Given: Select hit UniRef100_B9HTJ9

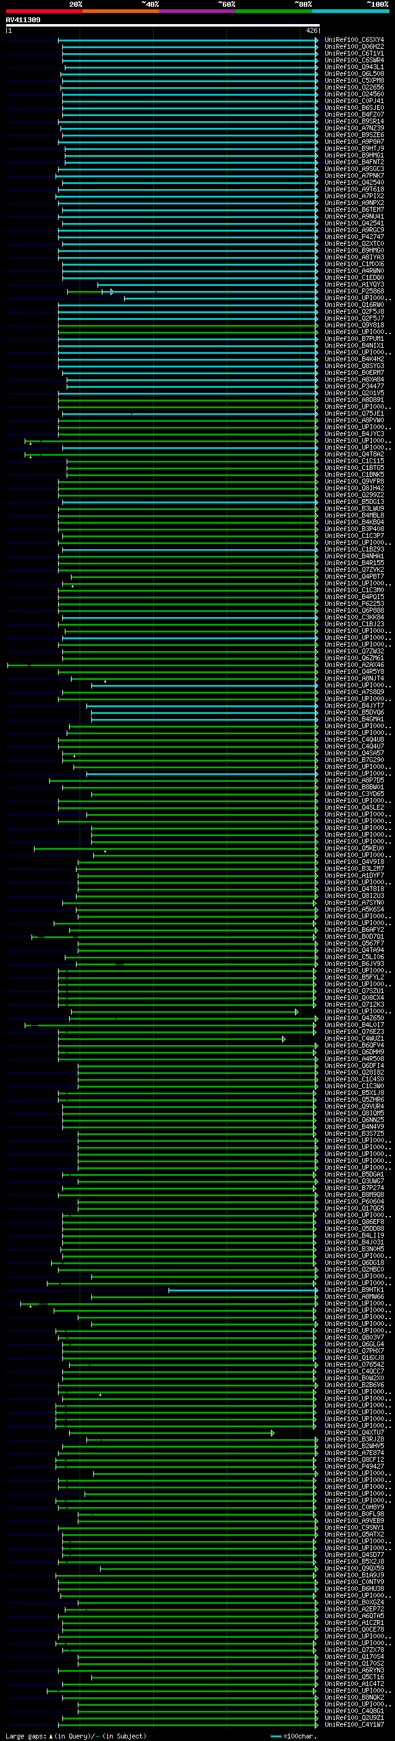Looking at the screenshot, I should coord(354,149).
